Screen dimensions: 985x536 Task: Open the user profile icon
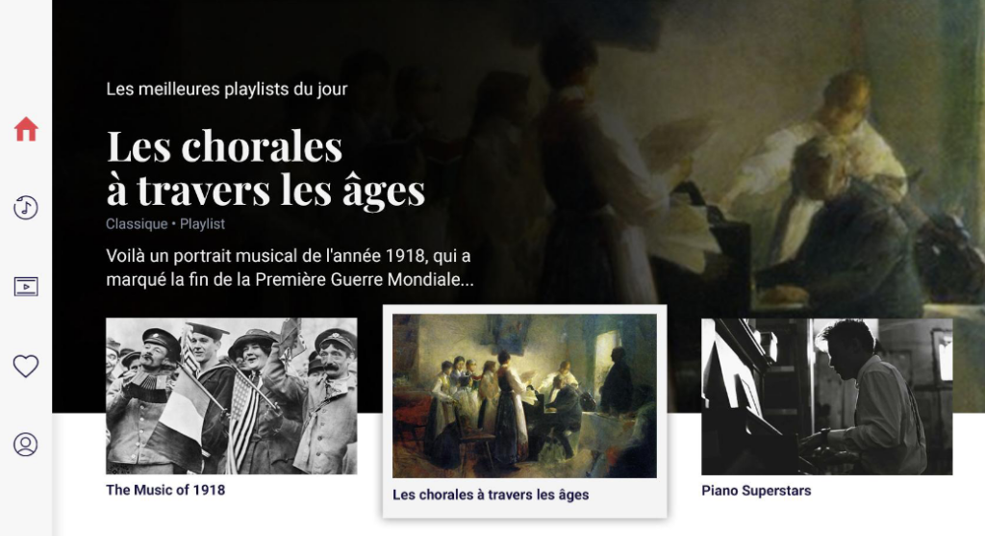tap(26, 445)
